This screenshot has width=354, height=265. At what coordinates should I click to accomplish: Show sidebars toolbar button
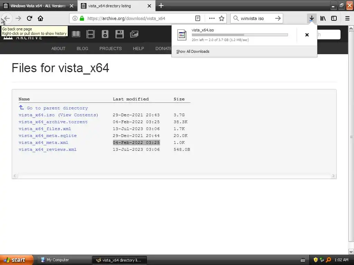334,18
